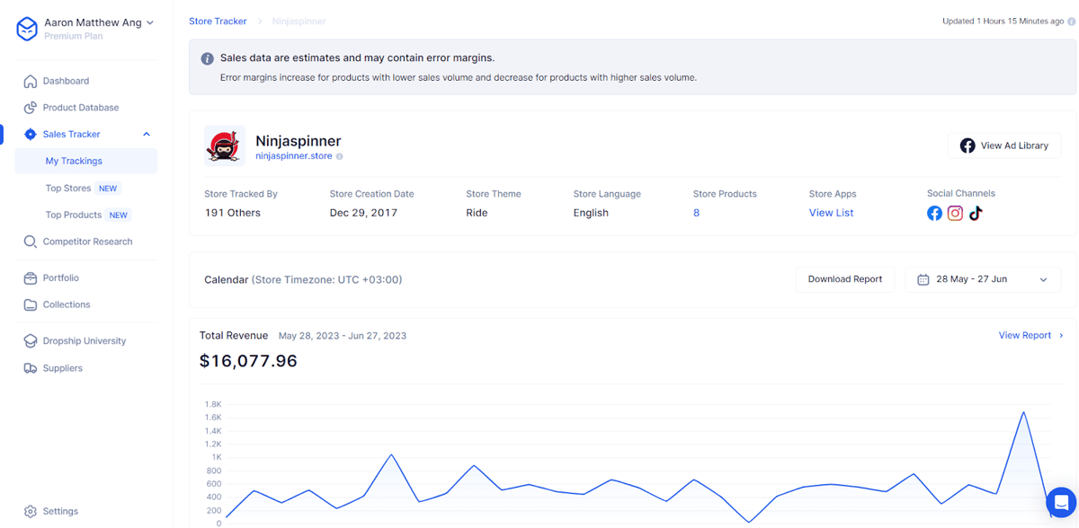This screenshot has width=1079, height=528.
Task: Open the store's TikTok channel
Action: pos(976,213)
